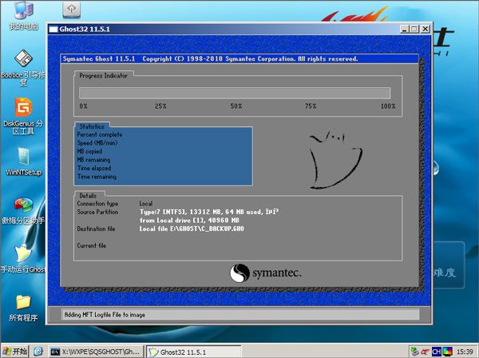Launch the DiskGenius partition tool icon
The image size is (479, 358).
tap(23, 116)
